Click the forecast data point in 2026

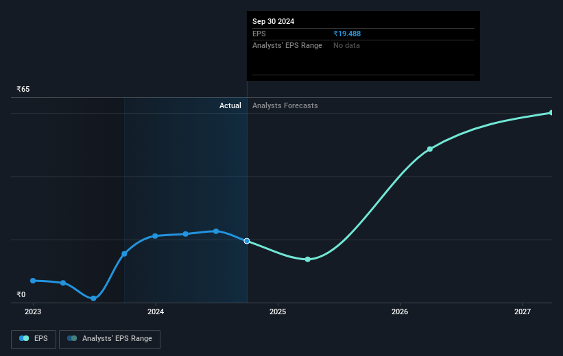[430, 149]
